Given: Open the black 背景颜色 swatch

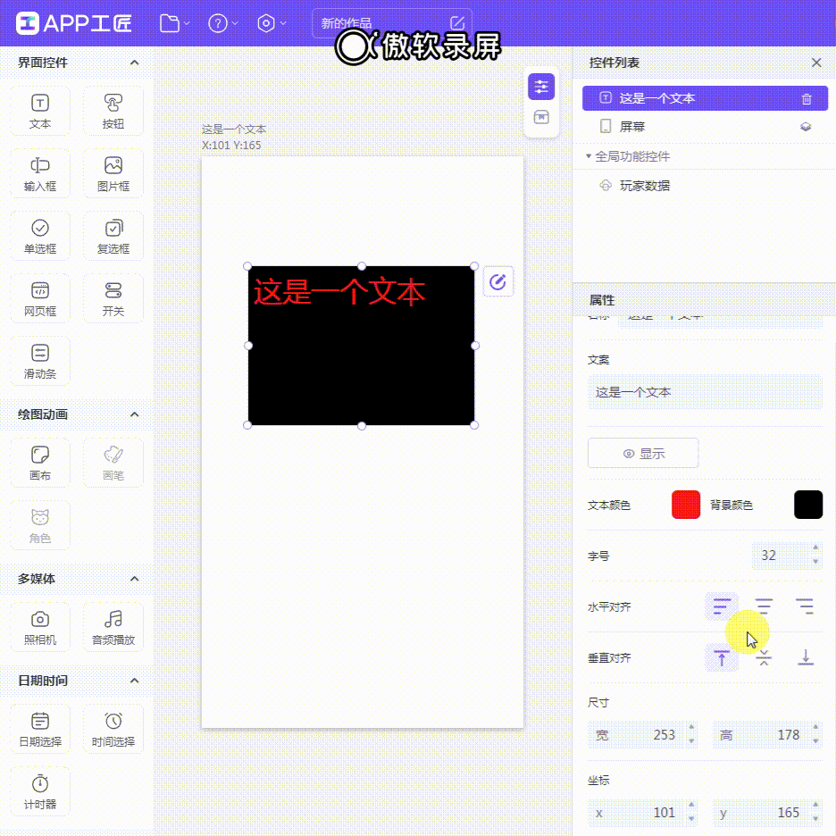Looking at the screenshot, I should point(808,505).
